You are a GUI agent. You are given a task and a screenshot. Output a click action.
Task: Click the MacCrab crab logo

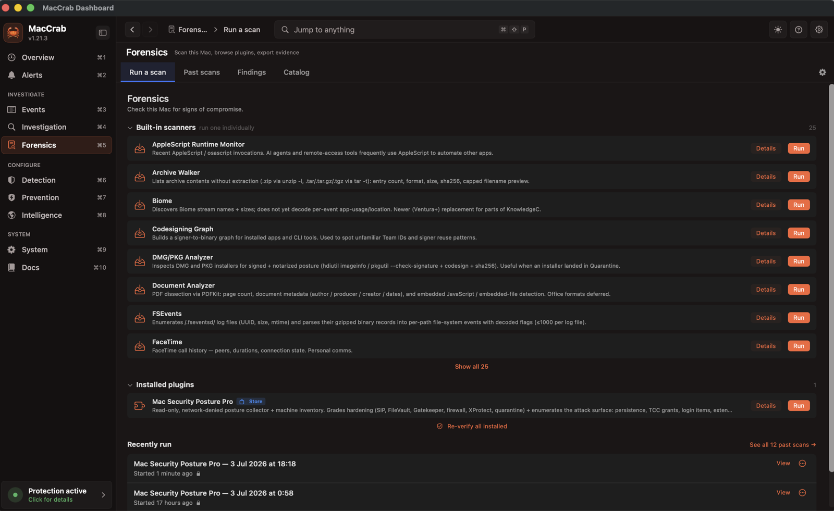pyautogui.click(x=13, y=33)
